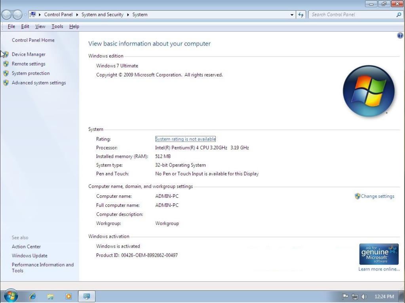The height and width of the screenshot is (303, 405).
Task: Click the Product ID number text
Action: pyautogui.click(x=149, y=255)
